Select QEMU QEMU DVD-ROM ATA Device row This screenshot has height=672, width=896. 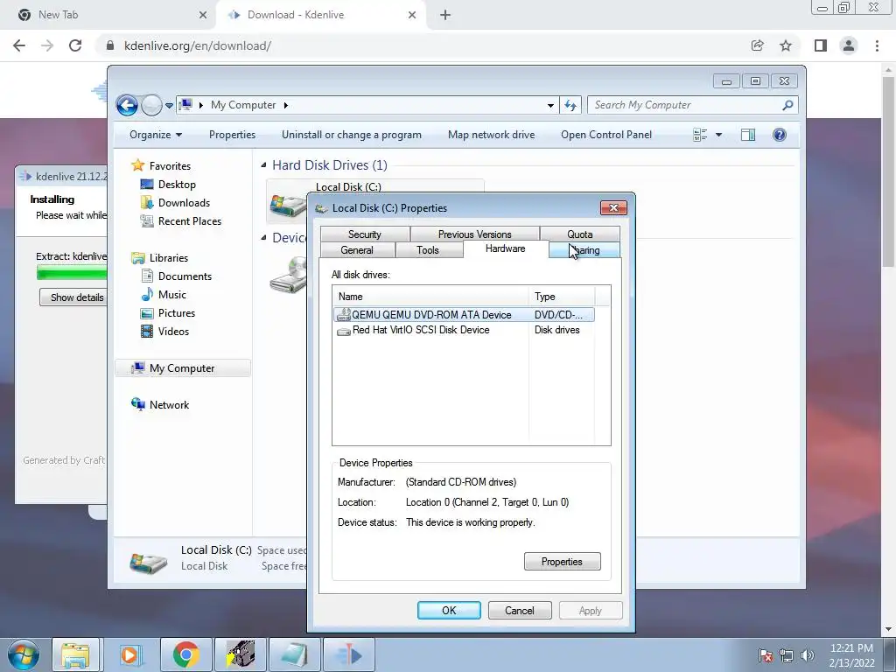click(x=464, y=315)
